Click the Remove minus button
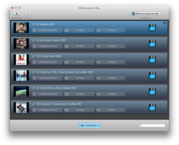179x145 pixels. tap(28, 14)
